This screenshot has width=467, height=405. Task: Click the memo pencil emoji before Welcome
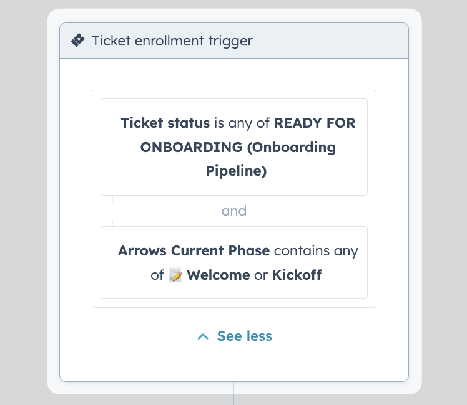click(x=175, y=275)
